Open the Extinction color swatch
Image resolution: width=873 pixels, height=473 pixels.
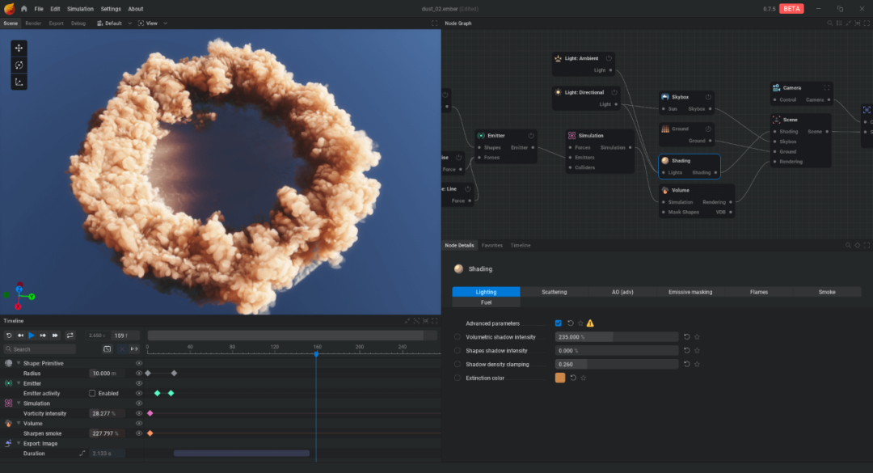(x=560, y=378)
